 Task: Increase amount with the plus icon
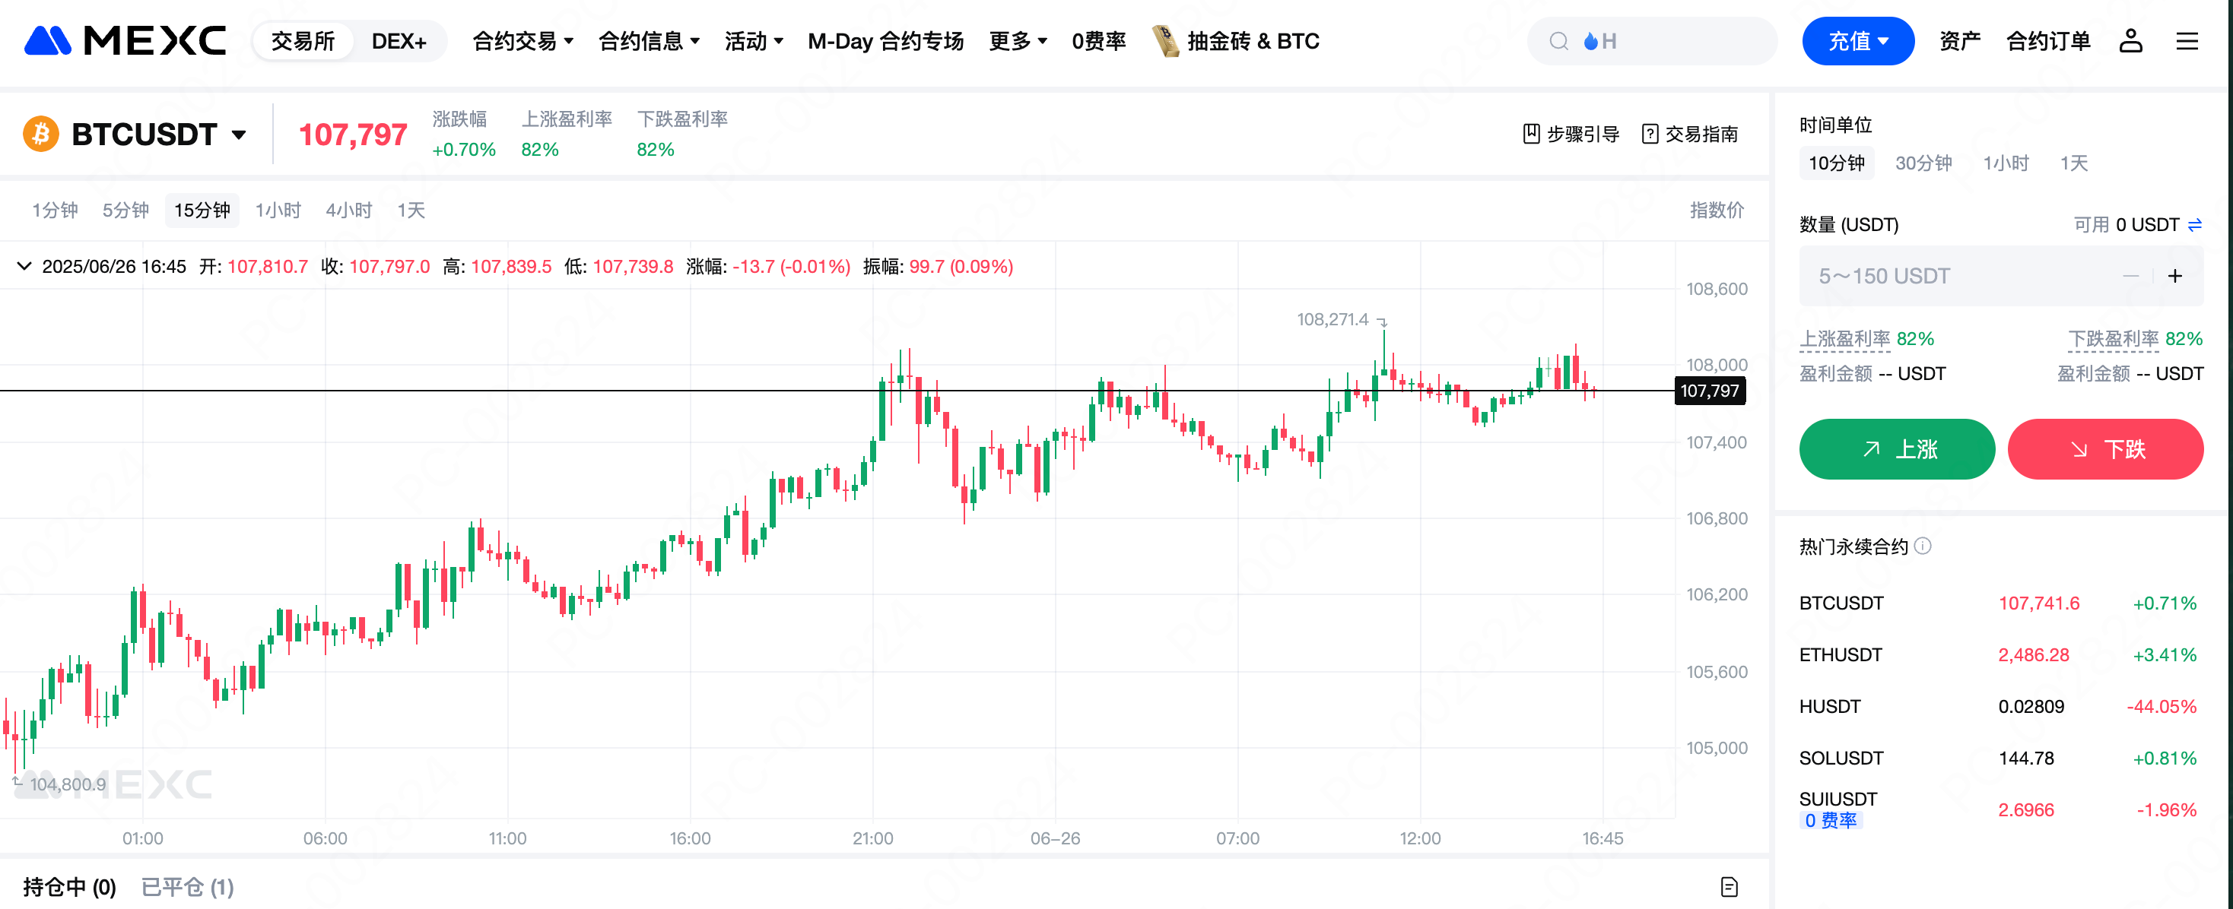click(x=2175, y=277)
